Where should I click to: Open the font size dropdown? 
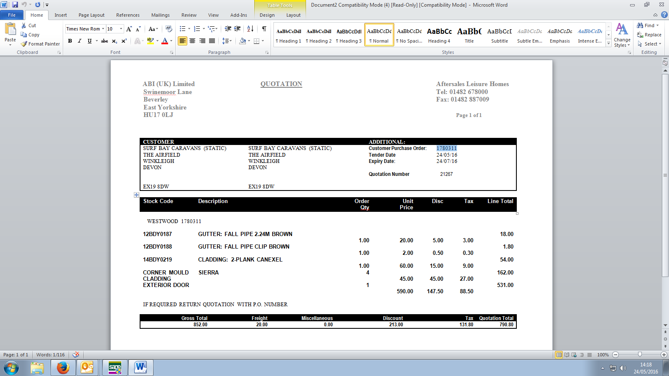tap(121, 29)
